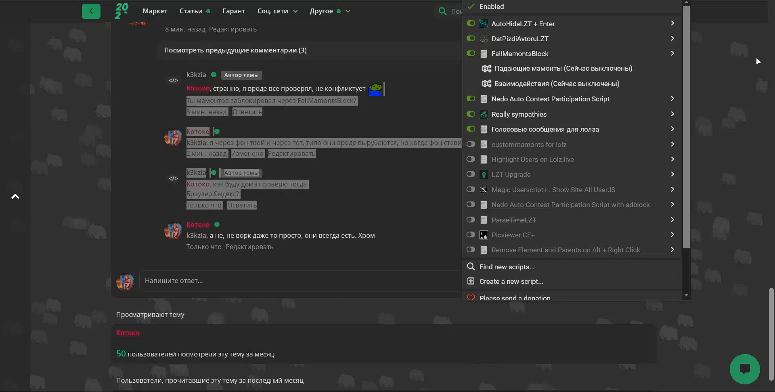This screenshot has width=775, height=392.
Task: Click the Highlight Users script icon
Action: (x=484, y=159)
